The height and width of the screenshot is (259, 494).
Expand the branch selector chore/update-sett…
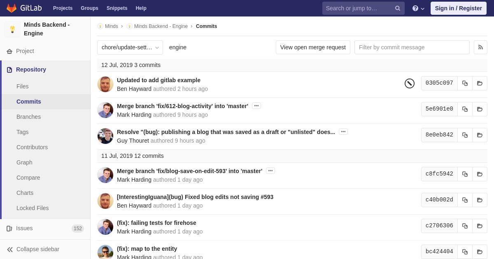(x=130, y=47)
